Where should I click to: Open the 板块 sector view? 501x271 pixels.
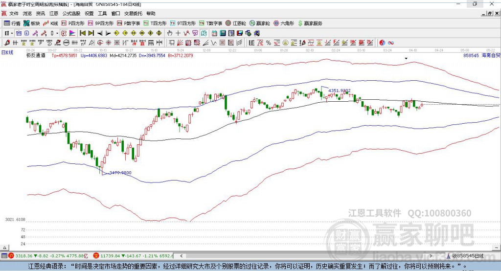pos(32,23)
